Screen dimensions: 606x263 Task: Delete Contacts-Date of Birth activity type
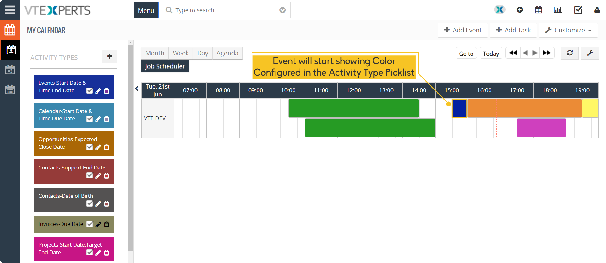(x=107, y=203)
